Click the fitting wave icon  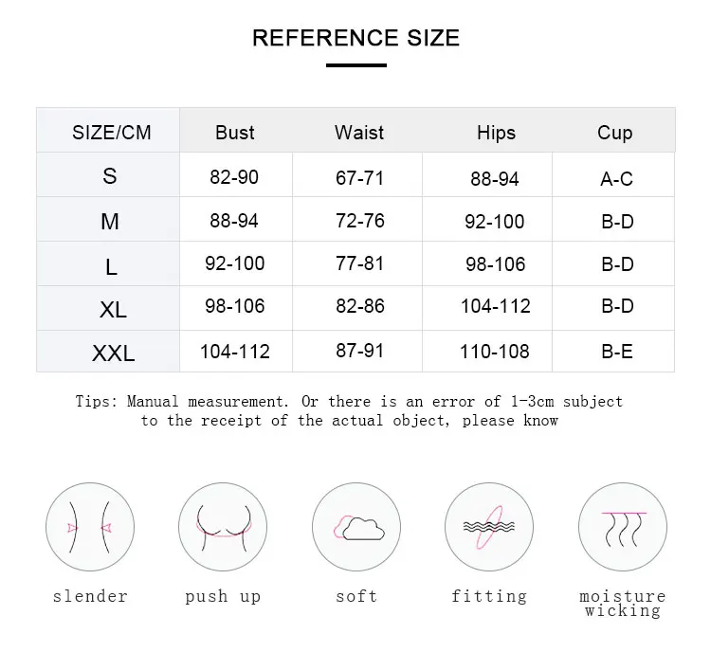pyautogui.click(x=489, y=526)
